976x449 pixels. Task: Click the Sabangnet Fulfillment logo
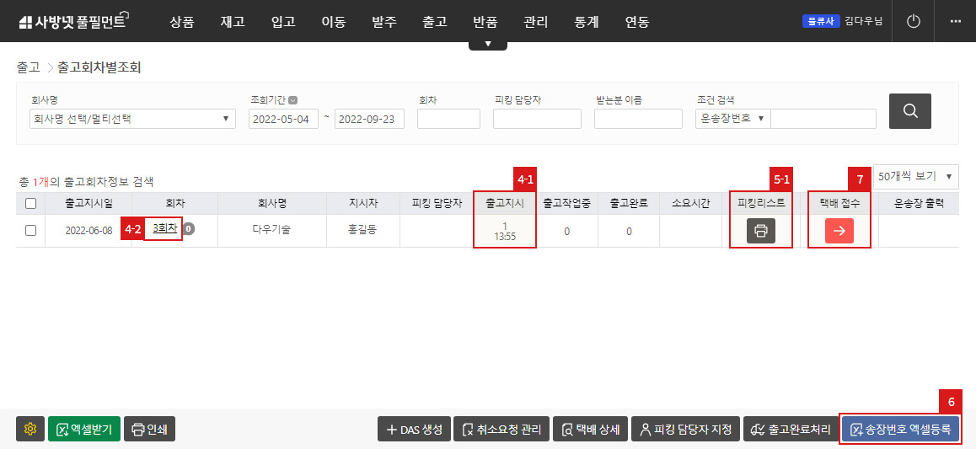pyautogui.click(x=74, y=21)
